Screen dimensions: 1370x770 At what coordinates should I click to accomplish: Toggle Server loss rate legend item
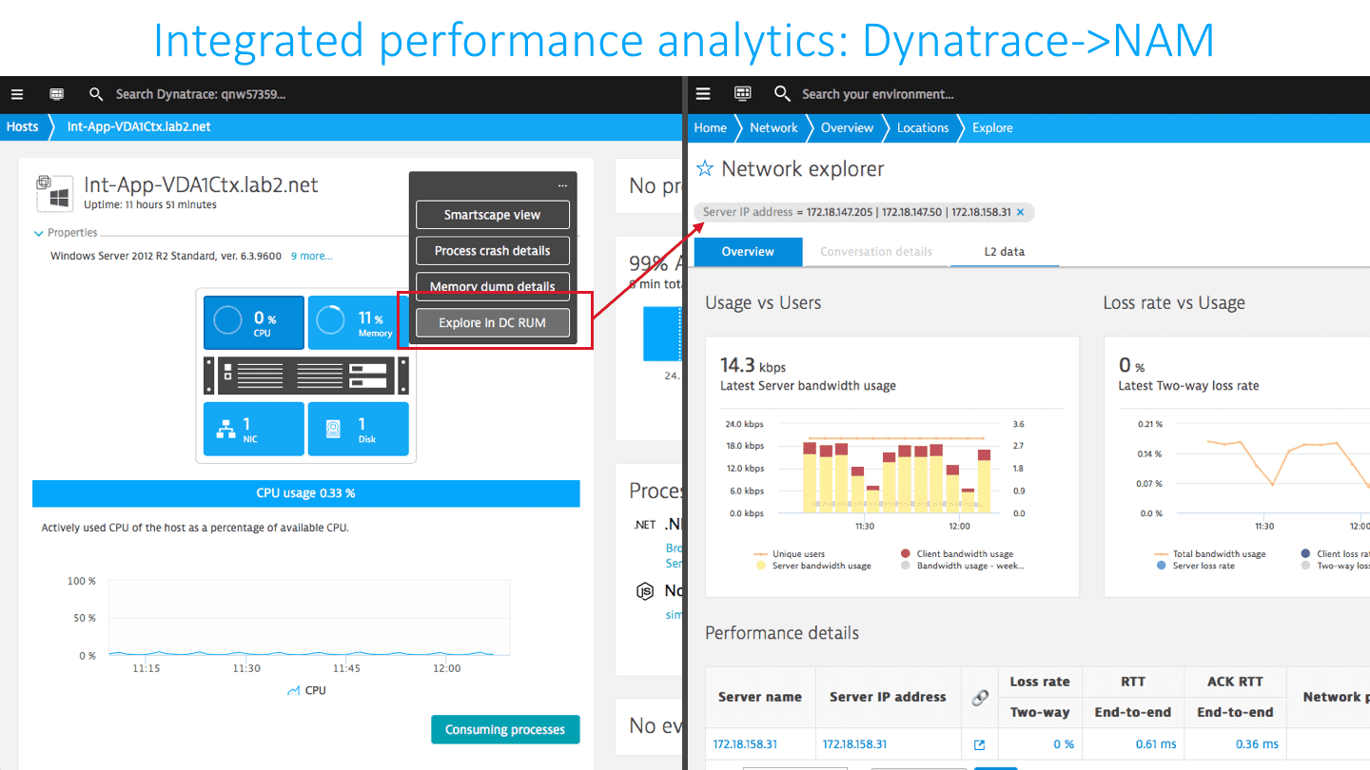(1194, 566)
